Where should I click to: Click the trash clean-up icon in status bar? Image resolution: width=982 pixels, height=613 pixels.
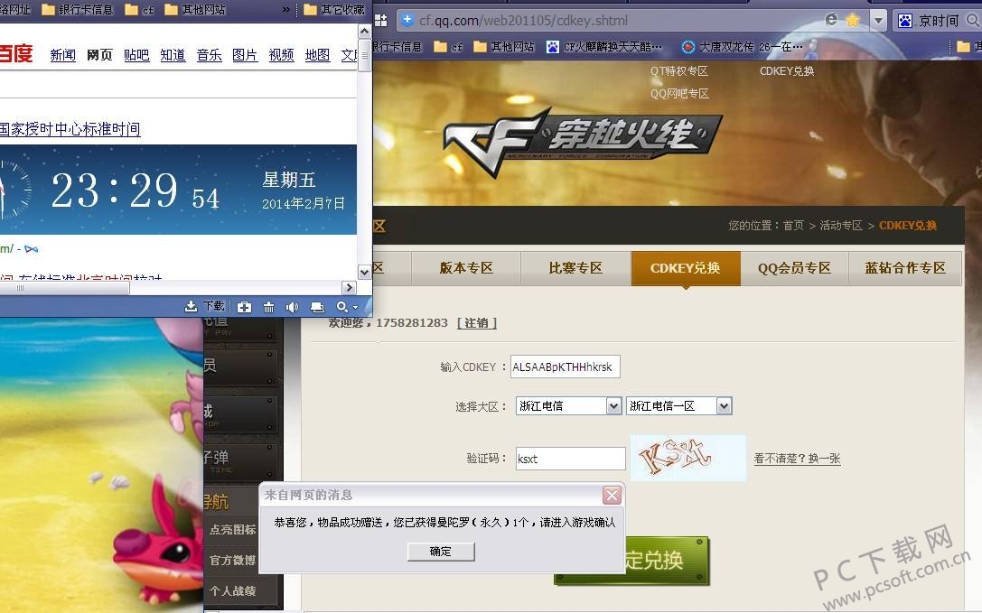(268, 307)
